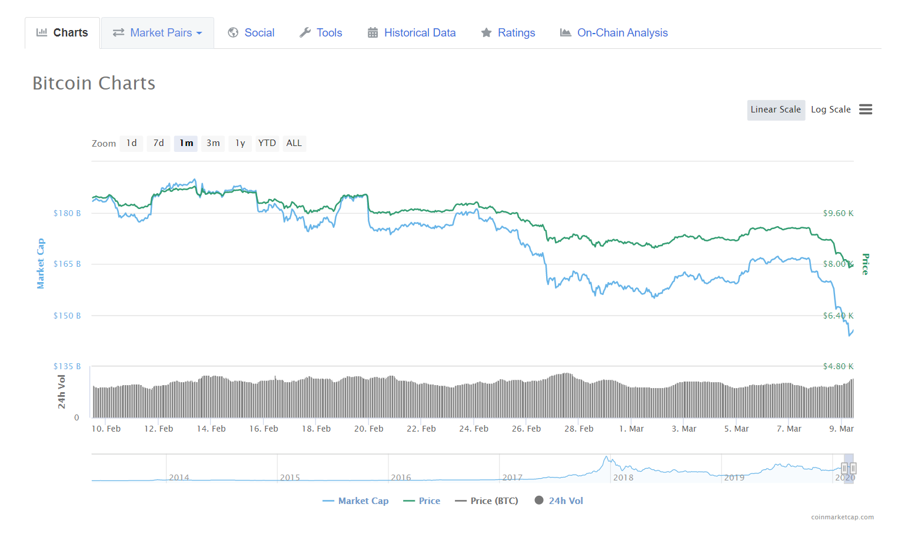Image resolution: width=908 pixels, height=547 pixels.
Task: Toggle the Market Cap series in legend
Action: point(356,501)
